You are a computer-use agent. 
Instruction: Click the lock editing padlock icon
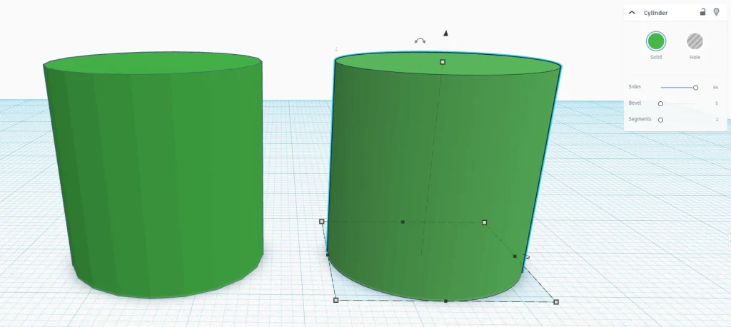coord(702,12)
